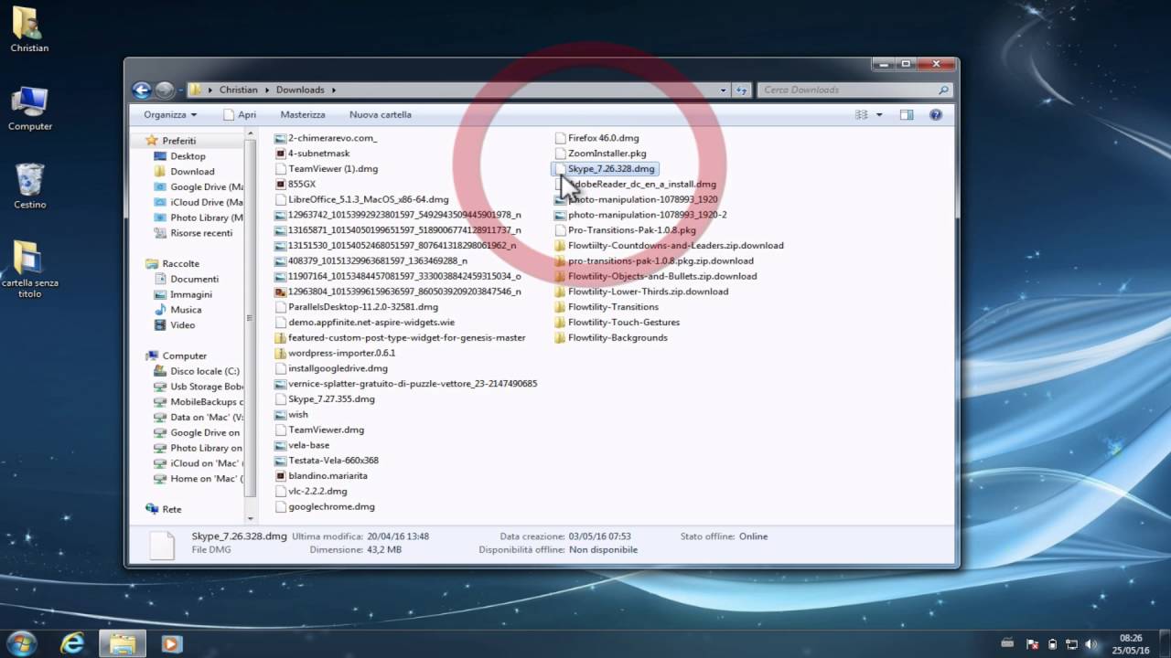
Task: Select Download in the Preferiti sidebar
Action: [184, 172]
